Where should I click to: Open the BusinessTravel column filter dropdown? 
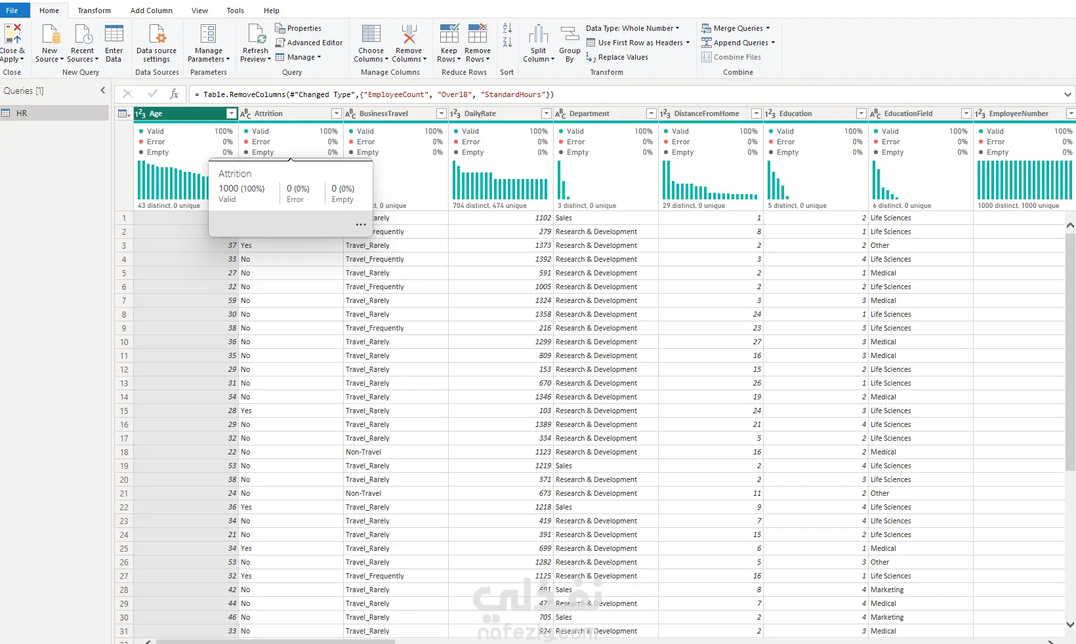tap(442, 113)
